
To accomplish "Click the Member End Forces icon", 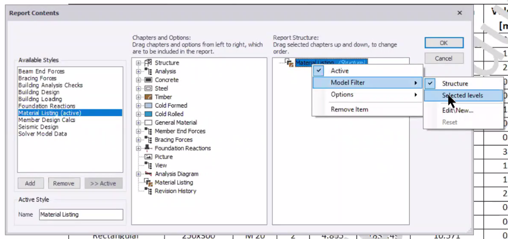I will (x=148, y=131).
